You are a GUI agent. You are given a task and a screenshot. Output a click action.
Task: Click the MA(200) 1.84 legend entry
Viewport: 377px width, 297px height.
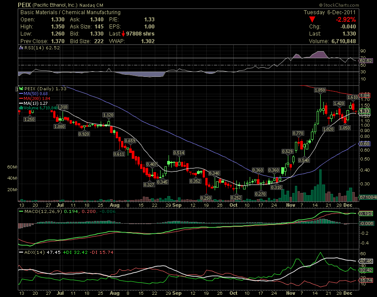(35, 98)
